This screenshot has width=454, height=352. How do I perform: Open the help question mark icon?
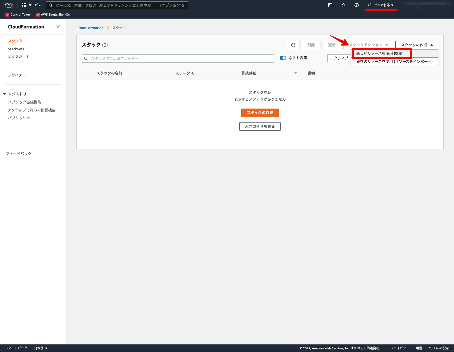pyautogui.click(x=357, y=5)
